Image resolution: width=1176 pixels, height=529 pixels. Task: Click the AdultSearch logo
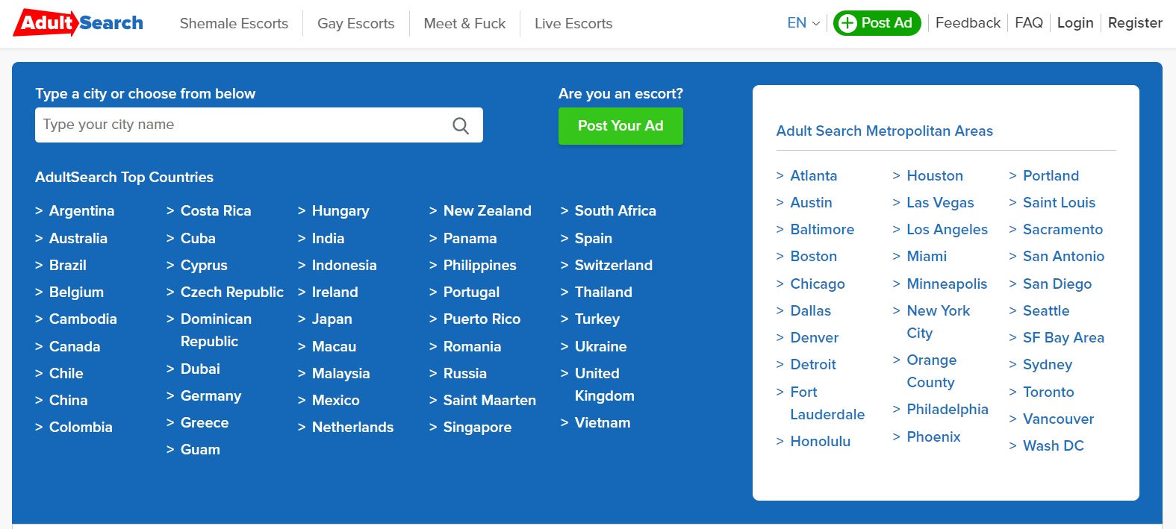(x=78, y=23)
